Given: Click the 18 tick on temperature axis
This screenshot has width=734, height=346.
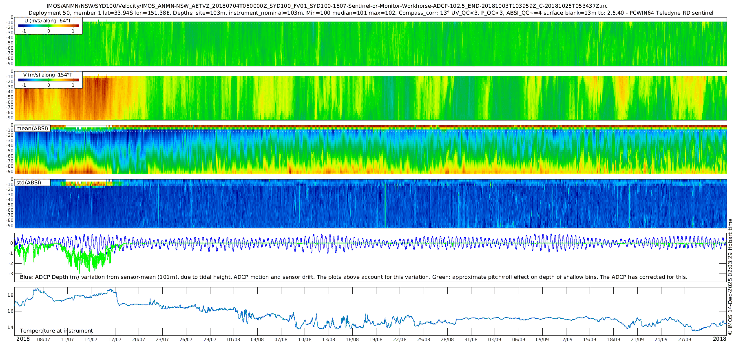Looking at the screenshot, I should 11,295.
